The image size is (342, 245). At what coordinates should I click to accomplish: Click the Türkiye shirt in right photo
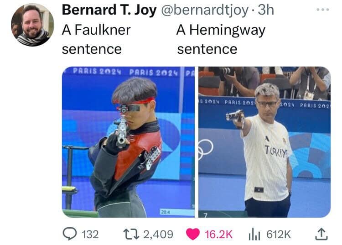[266, 158]
